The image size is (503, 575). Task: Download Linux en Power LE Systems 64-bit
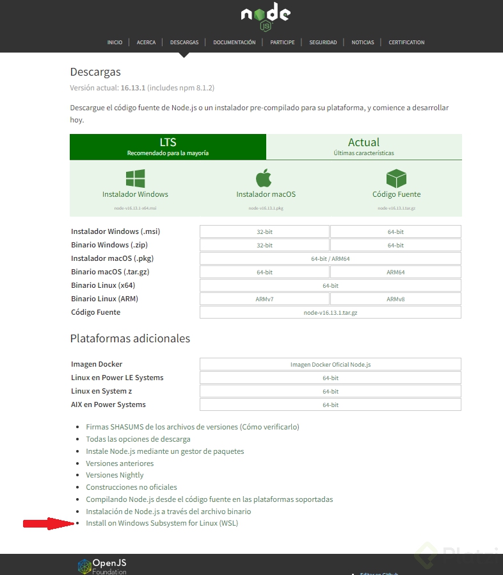coord(330,378)
